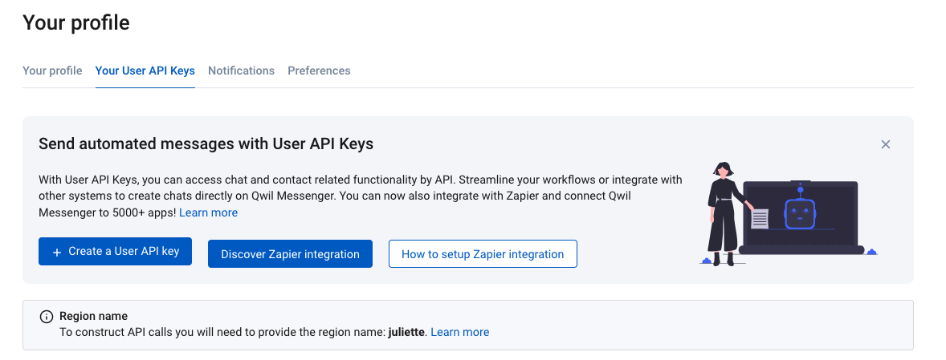
Task: Select the region name juliette text
Action: coord(407,332)
